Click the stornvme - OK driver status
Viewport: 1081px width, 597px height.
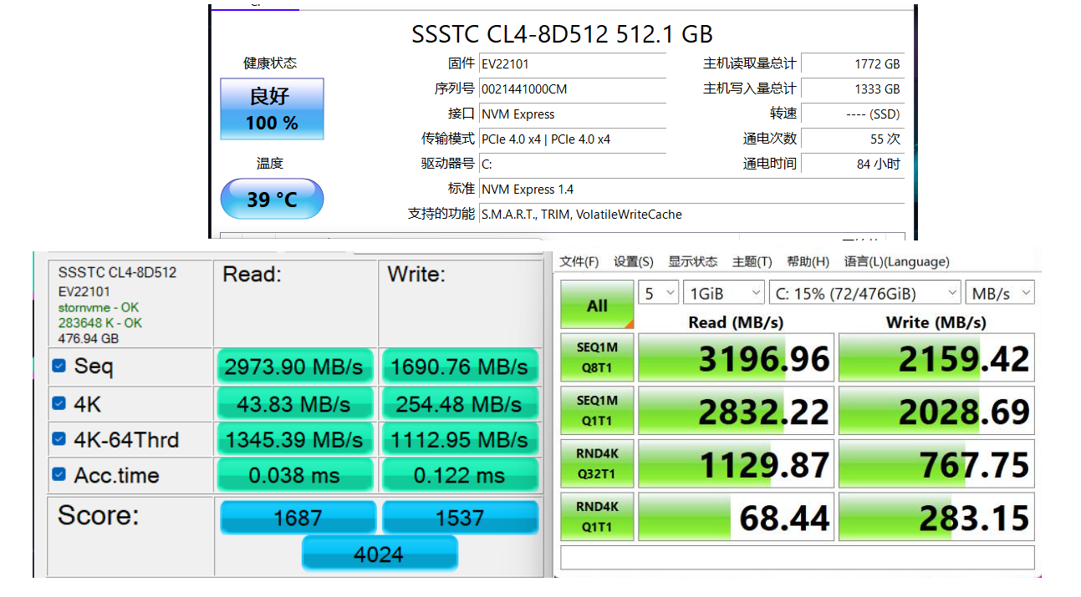click(99, 307)
